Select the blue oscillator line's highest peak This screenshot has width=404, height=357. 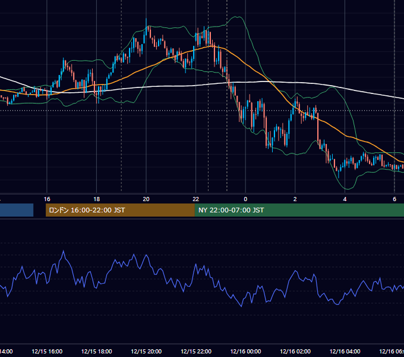pos(64,251)
